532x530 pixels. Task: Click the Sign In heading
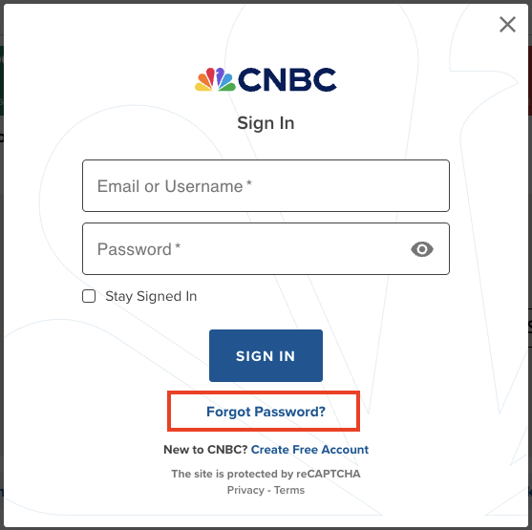pyautogui.click(x=266, y=123)
